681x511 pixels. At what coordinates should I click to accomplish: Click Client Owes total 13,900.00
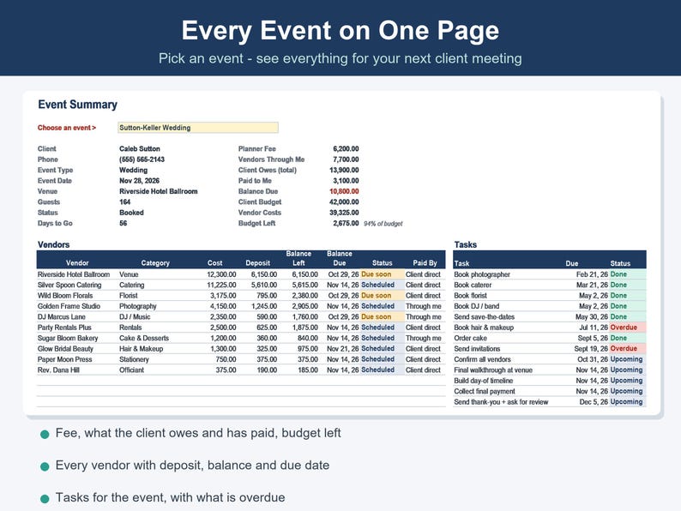click(344, 170)
